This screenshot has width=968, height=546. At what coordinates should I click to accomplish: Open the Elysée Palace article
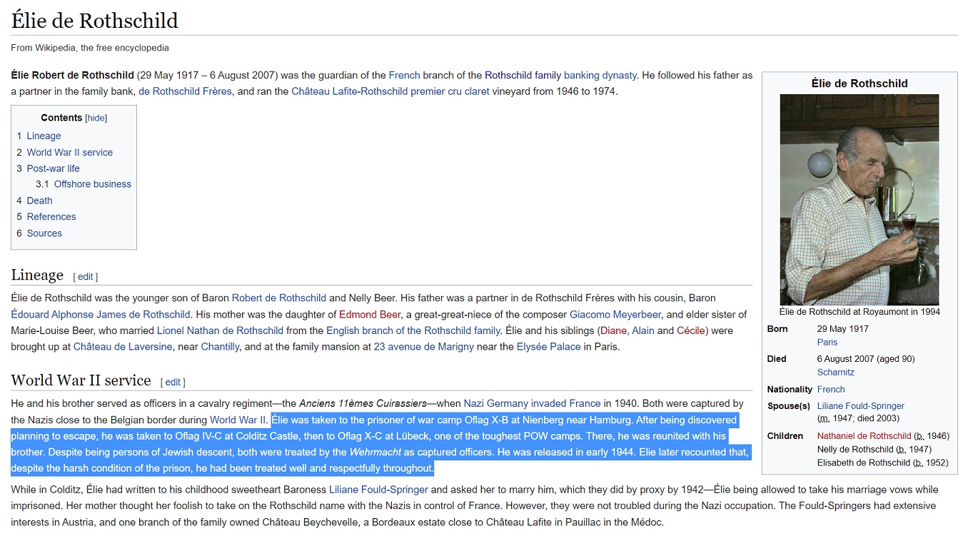548,347
